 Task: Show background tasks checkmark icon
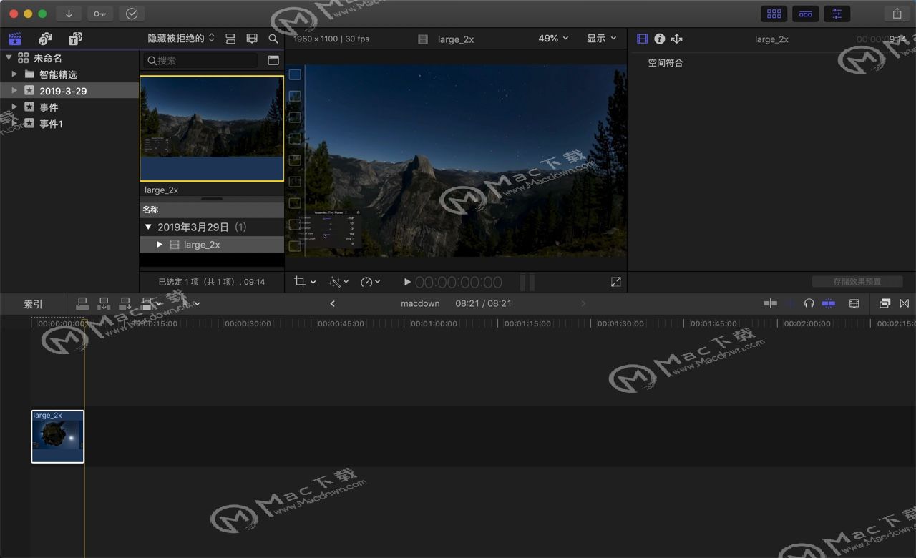click(x=132, y=14)
